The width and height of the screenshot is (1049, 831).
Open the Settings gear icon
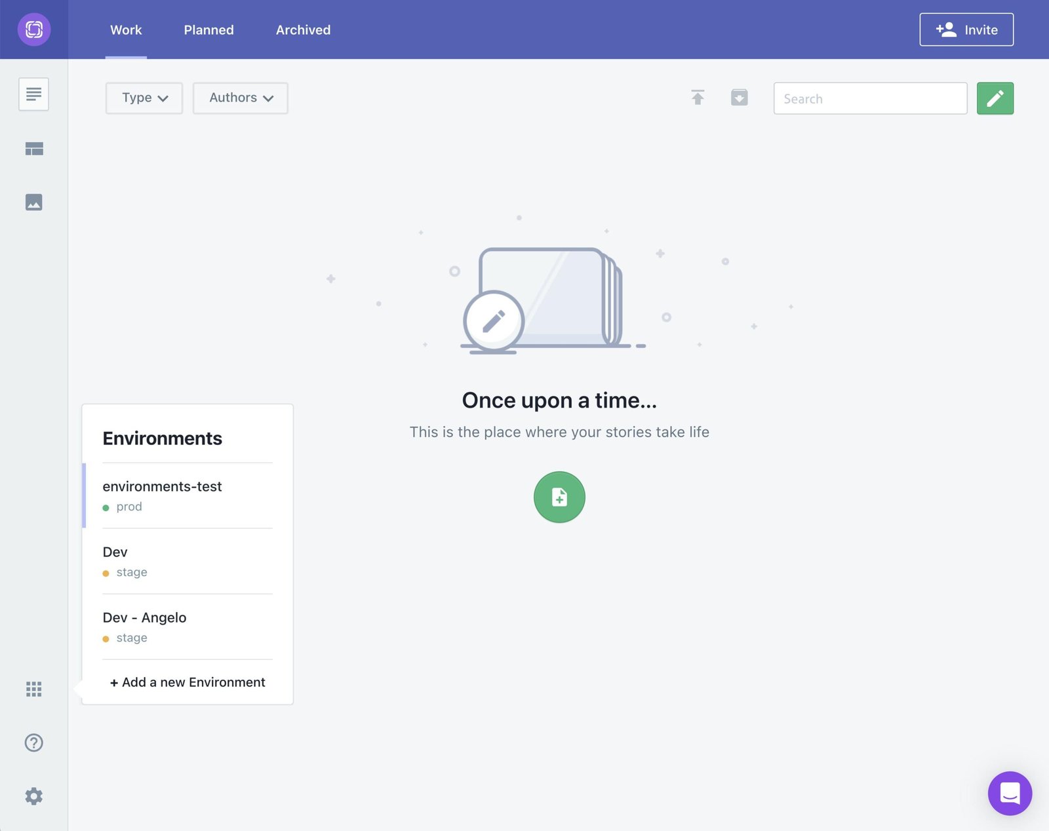point(33,796)
